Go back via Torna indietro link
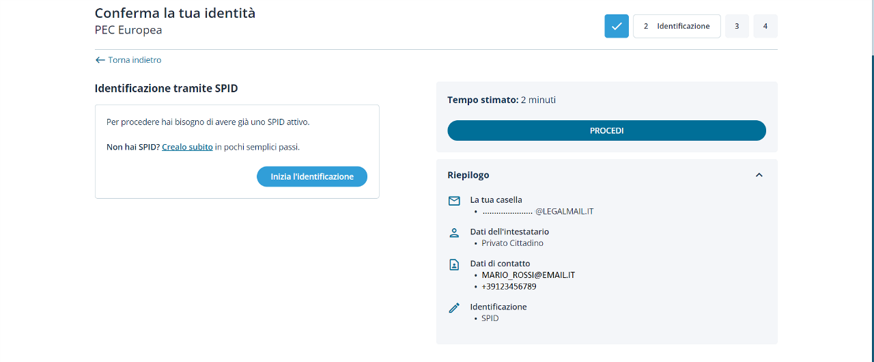Image resolution: width=874 pixels, height=362 pixels. click(x=135, y=60)
